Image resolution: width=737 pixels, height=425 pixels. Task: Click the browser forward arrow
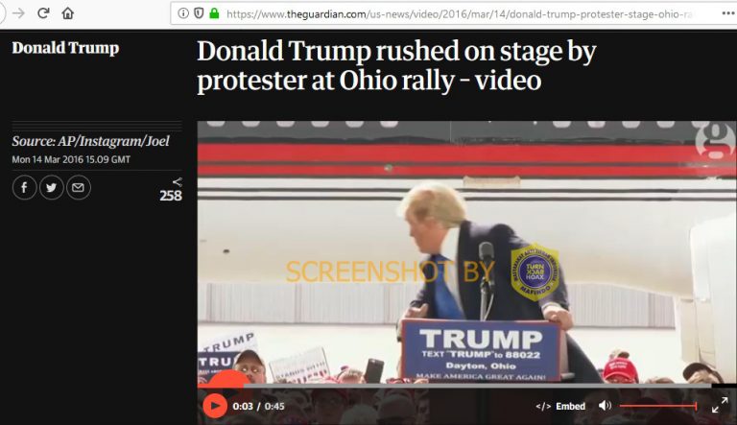pos(18,13)
